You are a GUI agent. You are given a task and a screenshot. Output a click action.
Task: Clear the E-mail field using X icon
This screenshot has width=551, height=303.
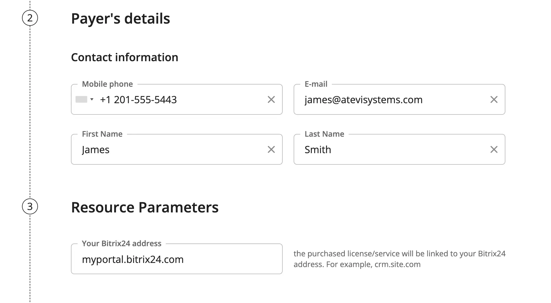point(494,100)
